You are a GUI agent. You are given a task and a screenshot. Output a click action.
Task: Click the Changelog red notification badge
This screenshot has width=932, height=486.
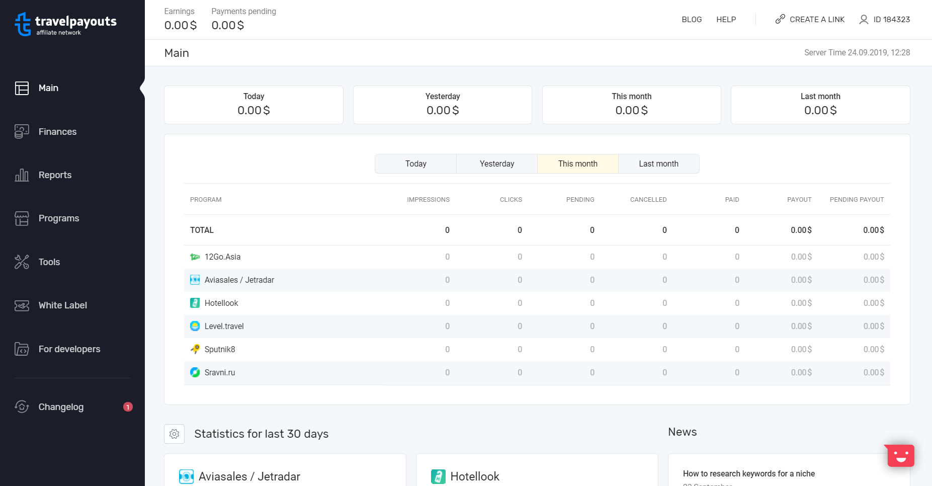[128, 407]
